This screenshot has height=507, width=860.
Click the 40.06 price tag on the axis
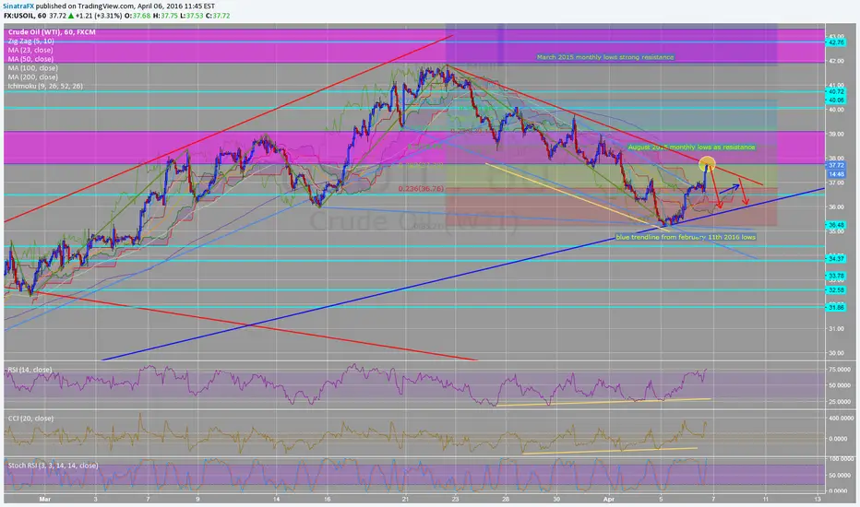(x=836, y=100)
